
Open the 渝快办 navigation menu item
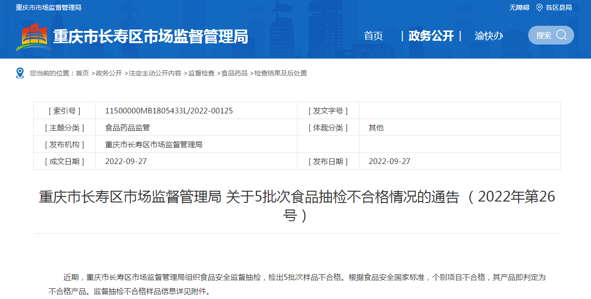(489, 36)
